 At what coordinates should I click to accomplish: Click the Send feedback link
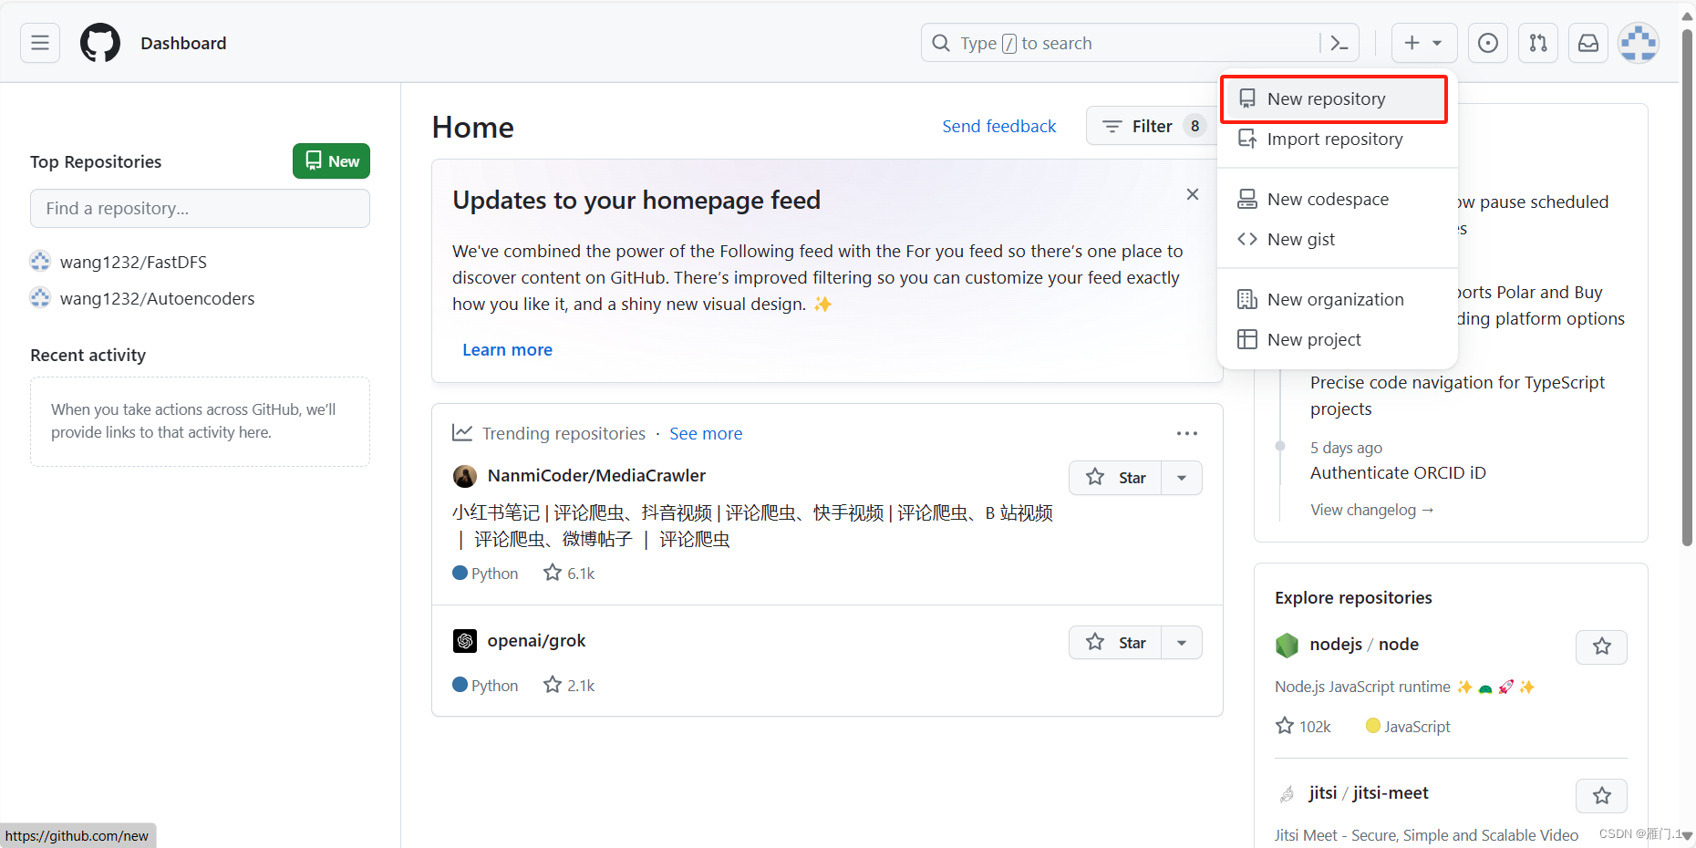(998, 126)
